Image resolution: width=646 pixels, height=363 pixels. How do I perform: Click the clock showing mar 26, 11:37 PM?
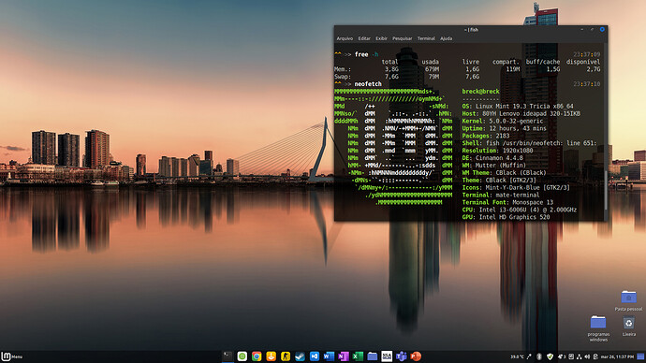coord(617,356)
